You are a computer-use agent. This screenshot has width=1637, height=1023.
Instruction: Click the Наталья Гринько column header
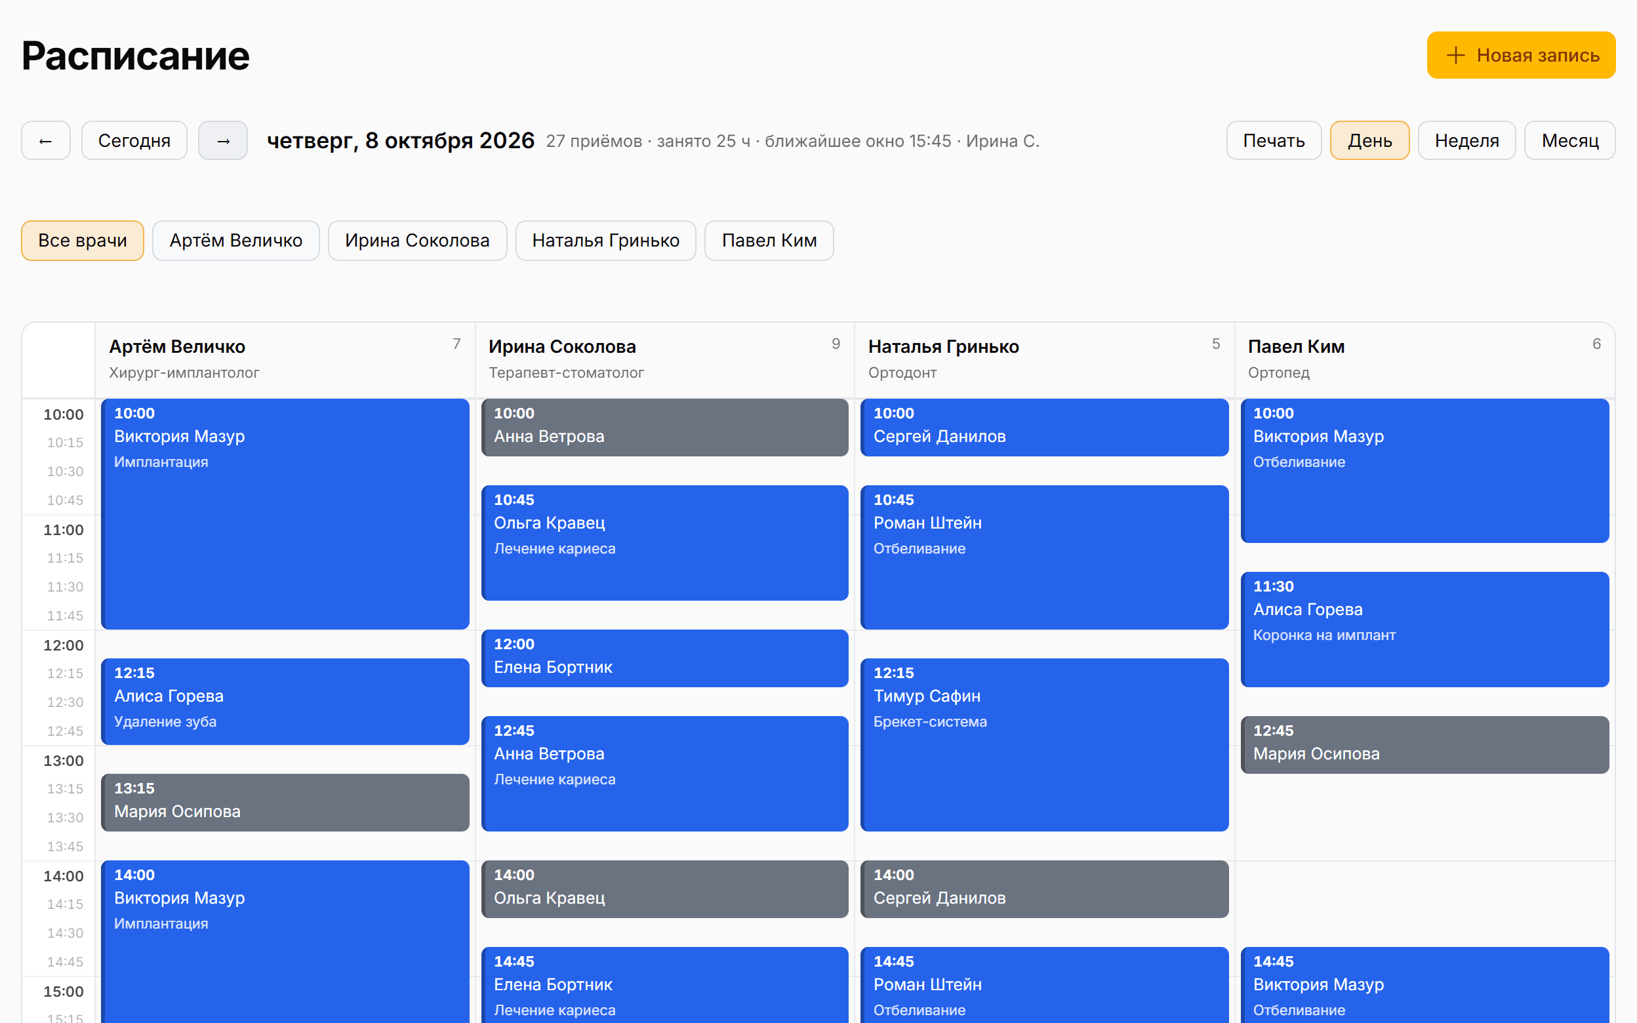coord(1044,359)
